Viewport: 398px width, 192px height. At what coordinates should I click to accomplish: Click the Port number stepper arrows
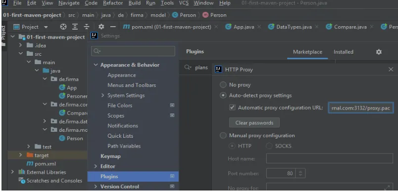[x=300, y=173]
